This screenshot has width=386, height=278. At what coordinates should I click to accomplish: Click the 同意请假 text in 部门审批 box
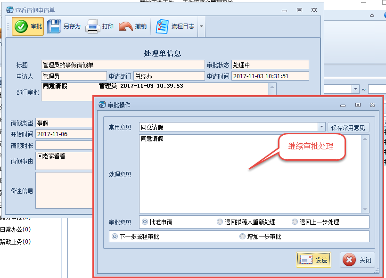[55, 86]
